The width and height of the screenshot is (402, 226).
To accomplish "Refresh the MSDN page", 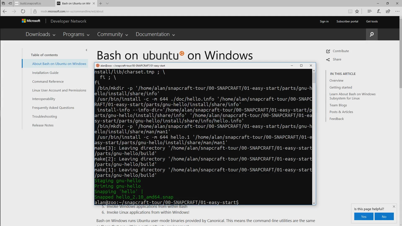I will (x=23, y=11).
